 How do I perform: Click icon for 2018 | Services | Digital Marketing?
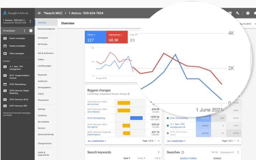[5, 91]
